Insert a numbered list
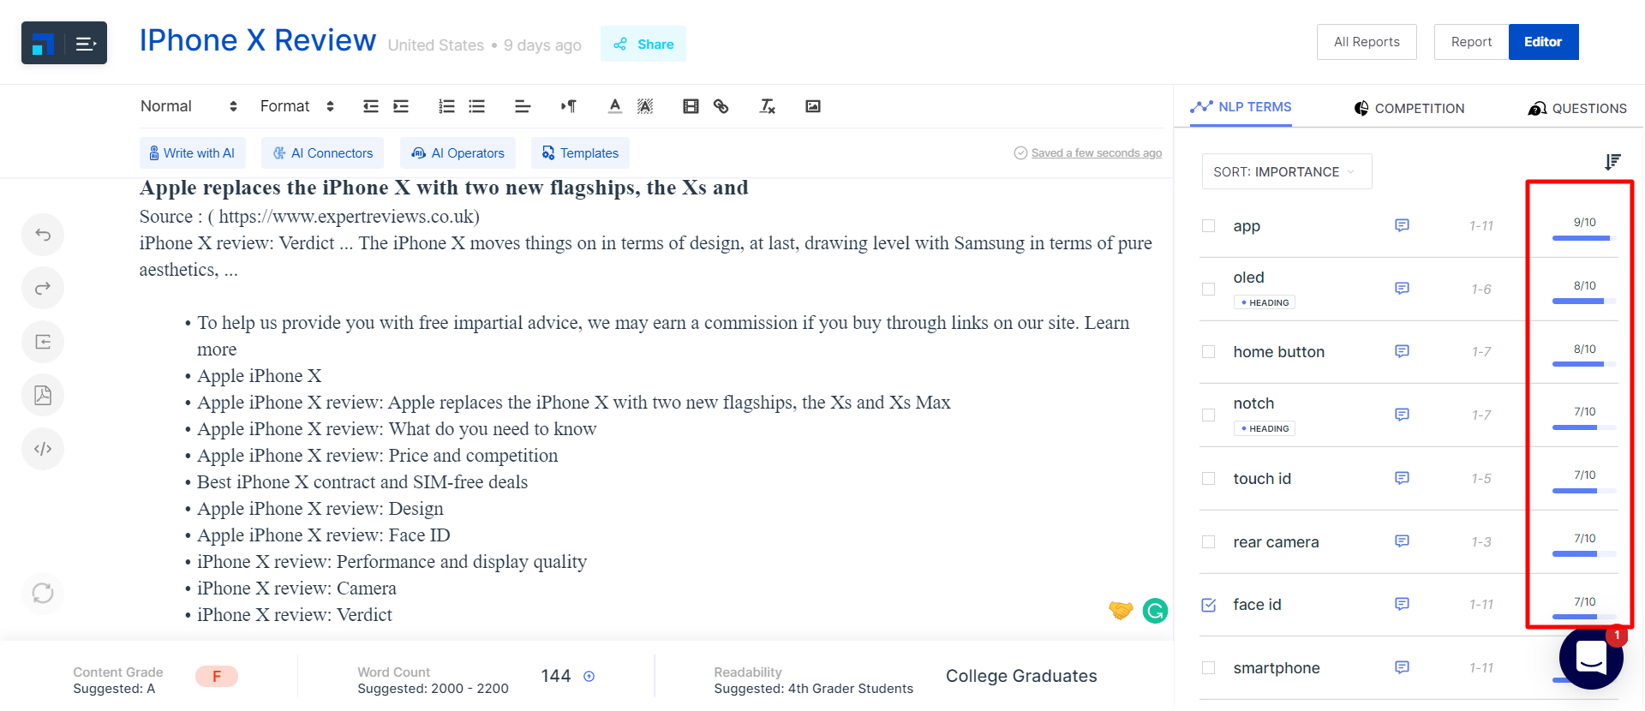 point(446,106)
